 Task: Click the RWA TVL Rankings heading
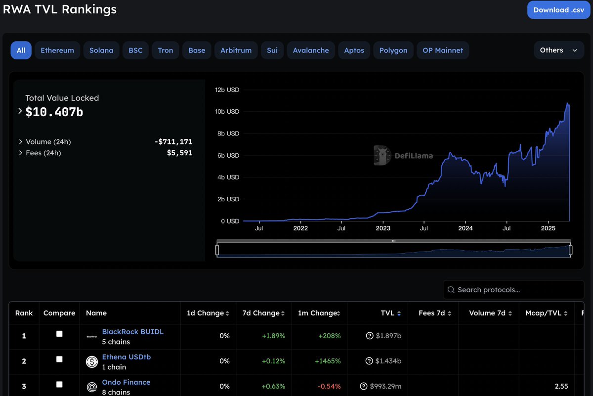(60, 9)
